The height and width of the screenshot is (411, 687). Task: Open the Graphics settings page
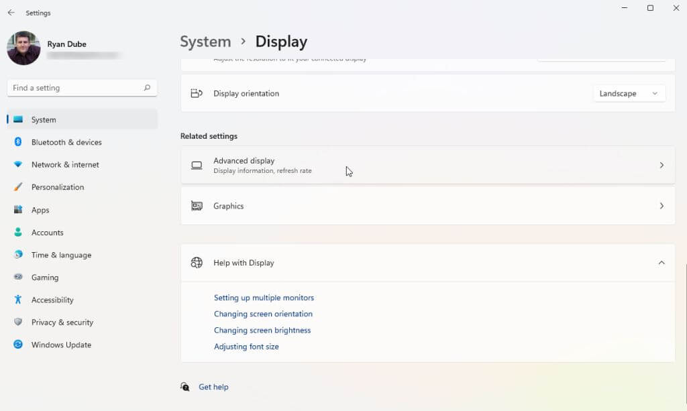pyautogui.click(x=427, y=206)
